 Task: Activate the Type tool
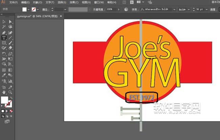pyautogui.click(x=4, y=38)
